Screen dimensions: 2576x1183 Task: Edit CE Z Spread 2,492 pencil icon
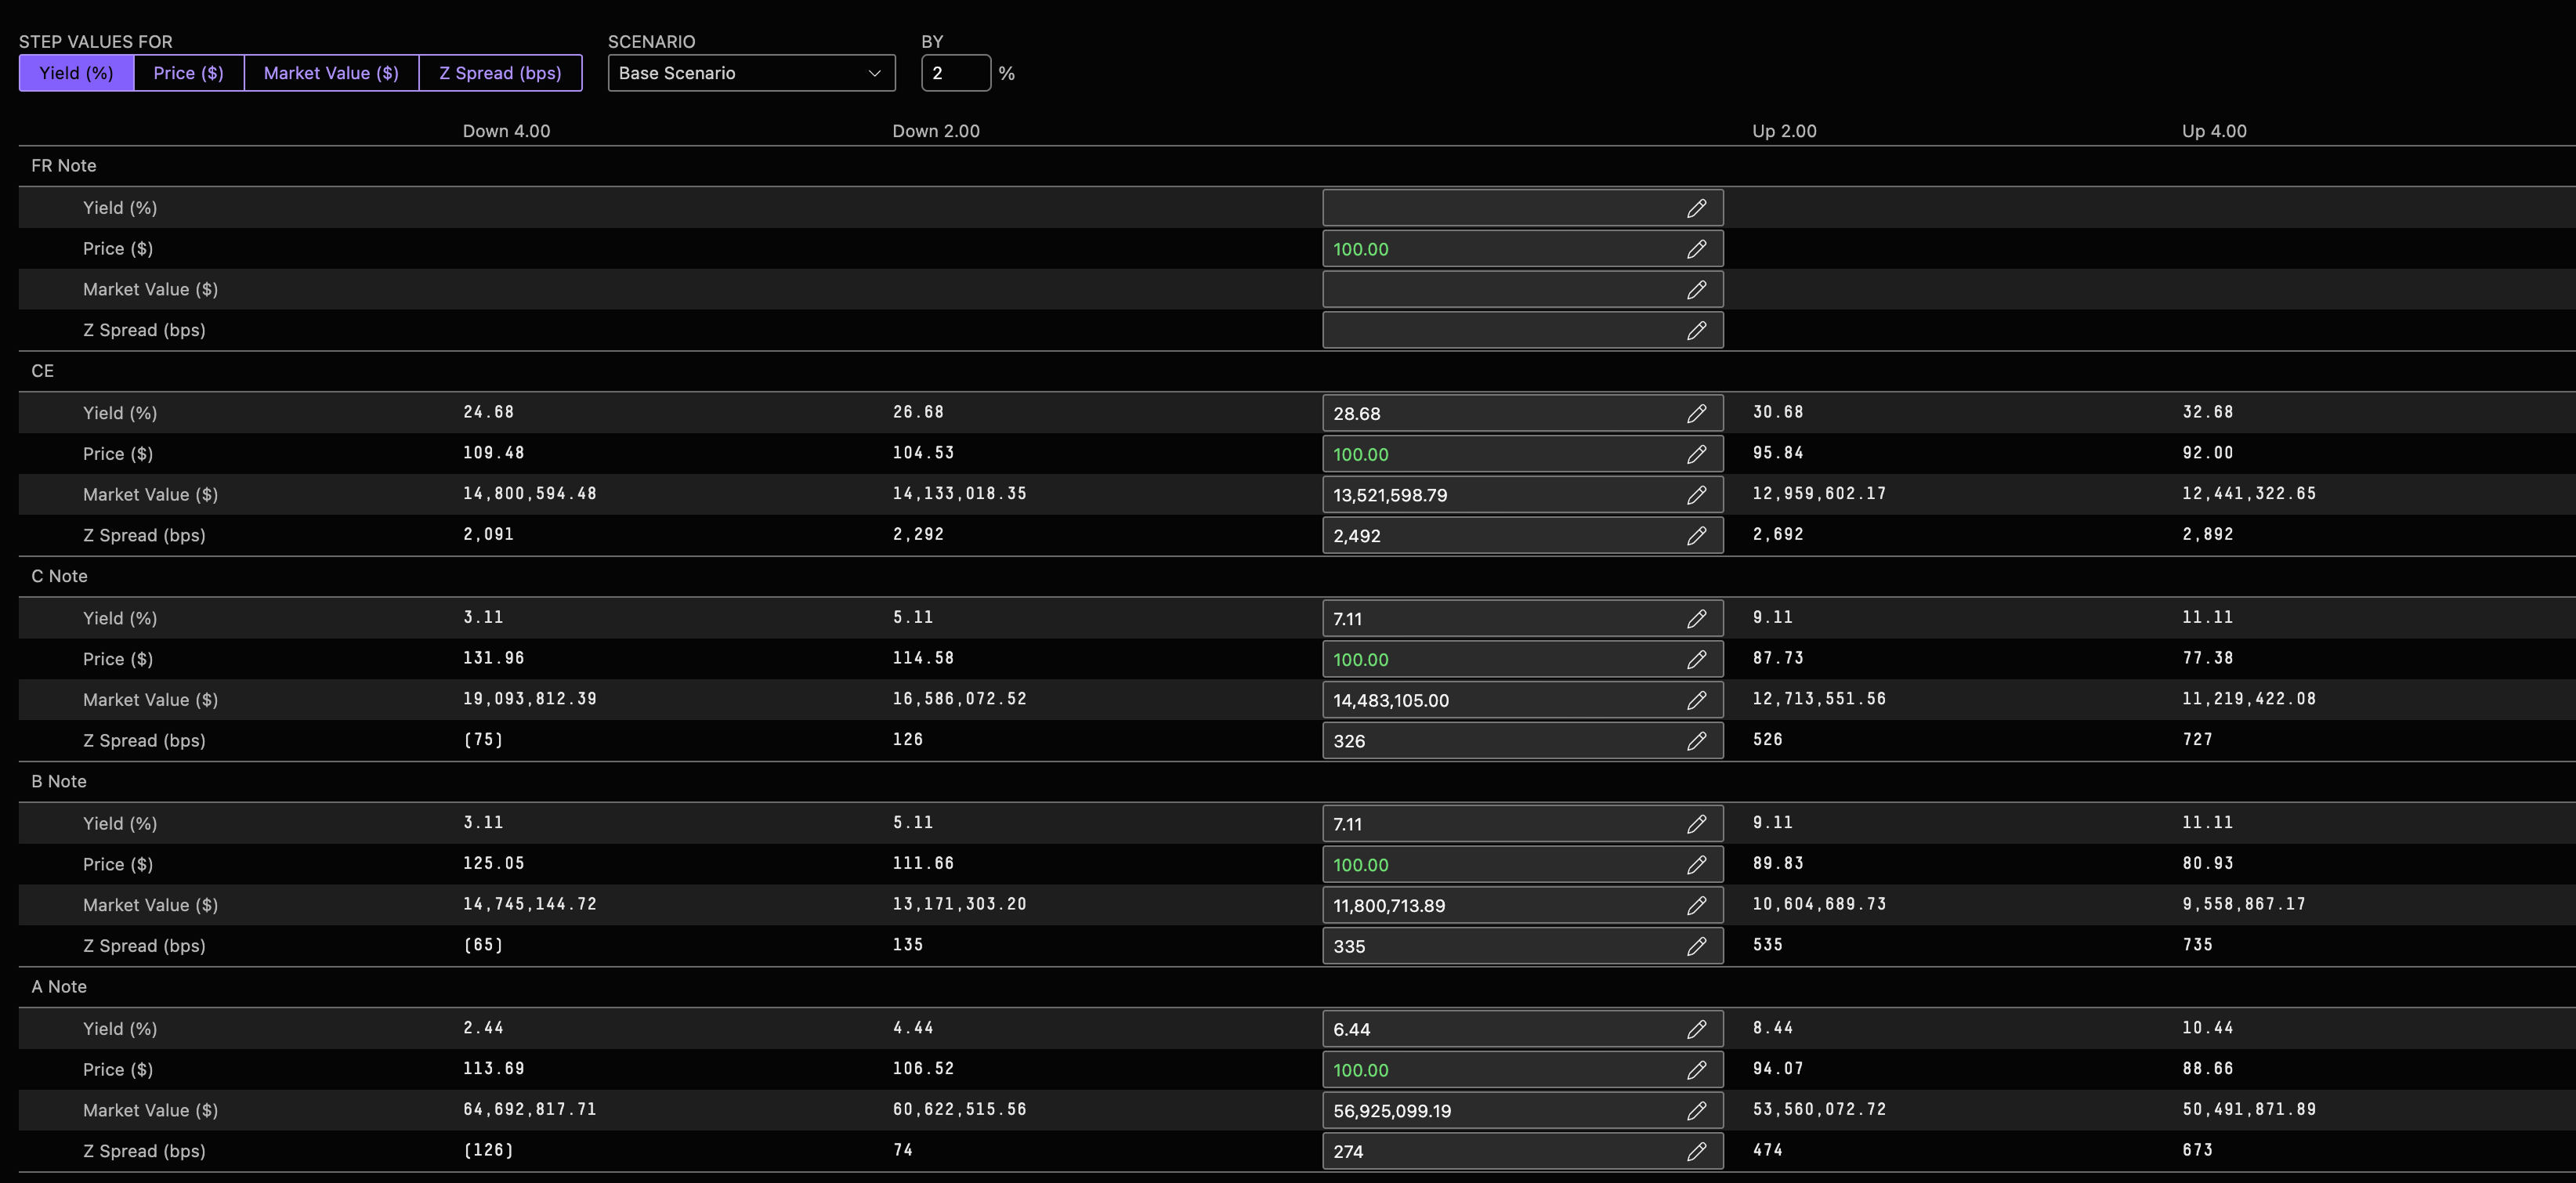pos(1696,536)
